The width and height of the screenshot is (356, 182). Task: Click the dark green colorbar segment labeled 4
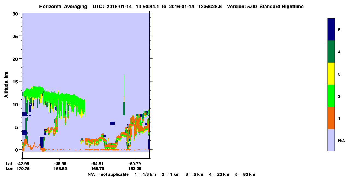tap(331, 52)
